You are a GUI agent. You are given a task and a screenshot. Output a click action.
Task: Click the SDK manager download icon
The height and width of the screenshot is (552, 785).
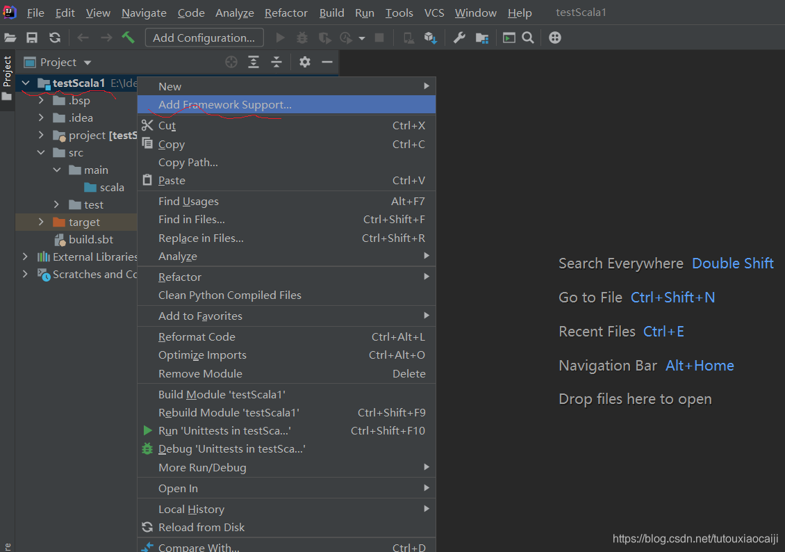tap(431, 38)
